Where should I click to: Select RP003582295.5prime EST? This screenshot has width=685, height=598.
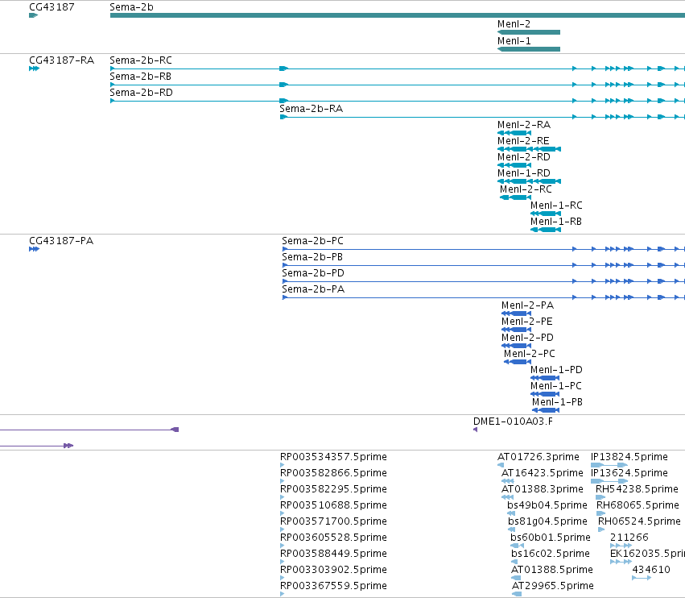pyautogui.click(x=283, y=497)
